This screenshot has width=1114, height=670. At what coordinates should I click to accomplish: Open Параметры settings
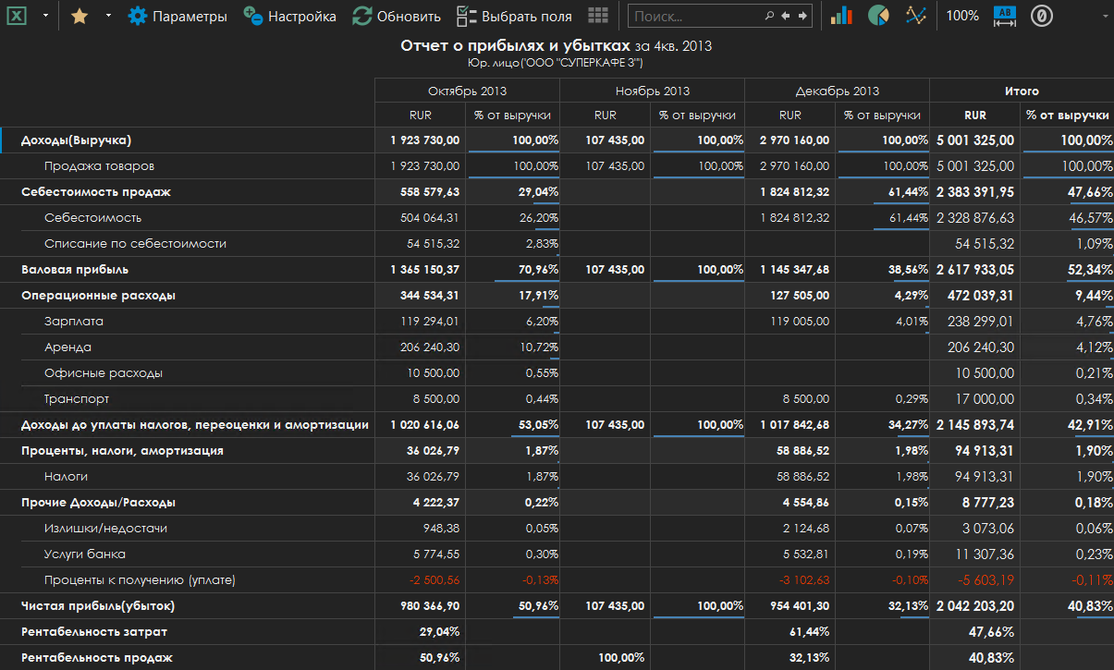[178, 16]
